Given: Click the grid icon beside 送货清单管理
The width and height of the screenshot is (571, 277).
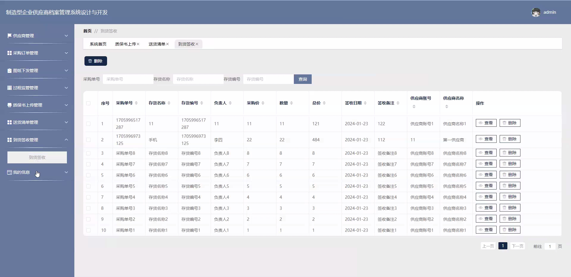Looking at the screenshot, I should [x=10, y=122].
